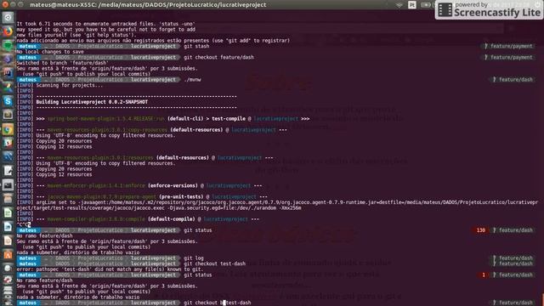Open the battery indicator menu

click(425, 5)
